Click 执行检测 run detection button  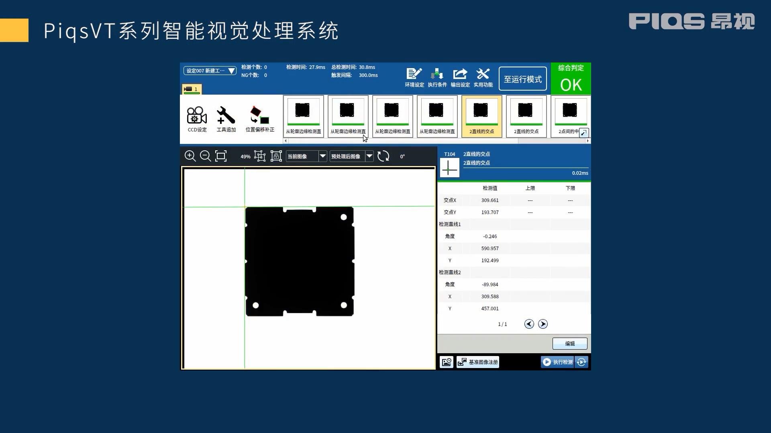(x=557, y=362)
